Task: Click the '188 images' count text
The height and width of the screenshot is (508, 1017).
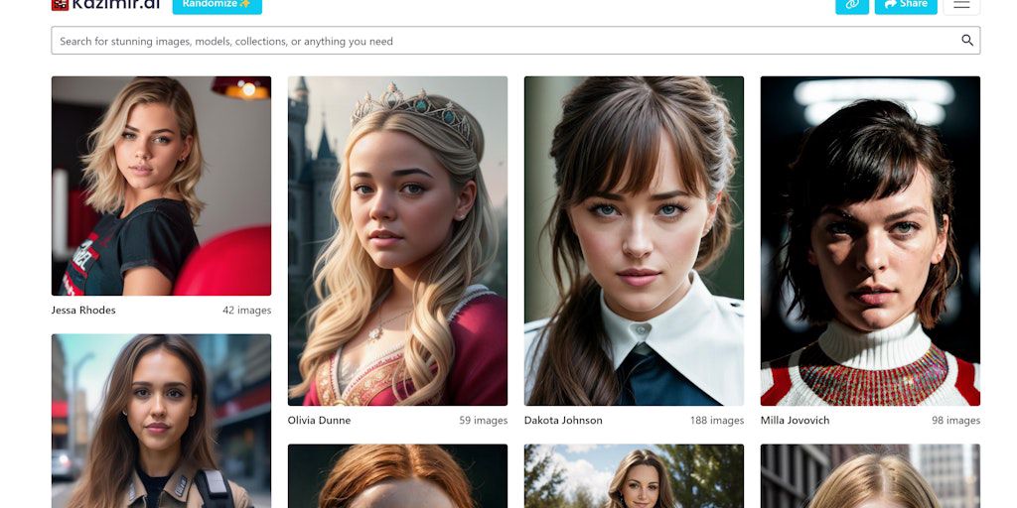Action: pyautogui.click(x=717, y=421)
